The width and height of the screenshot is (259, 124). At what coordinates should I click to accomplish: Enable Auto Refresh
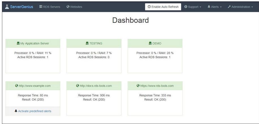163,7
